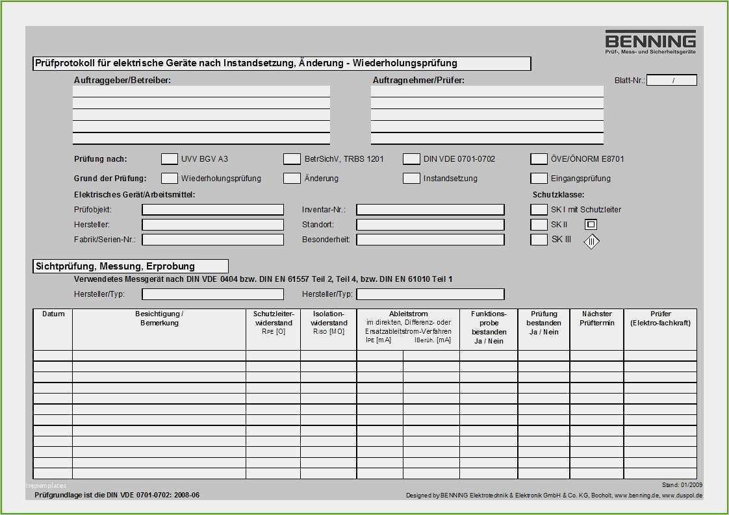Image resolution: width=729 pixels, height=515 pixels.
Task: Click the Prüfung nach label
Action: point(101,159)
